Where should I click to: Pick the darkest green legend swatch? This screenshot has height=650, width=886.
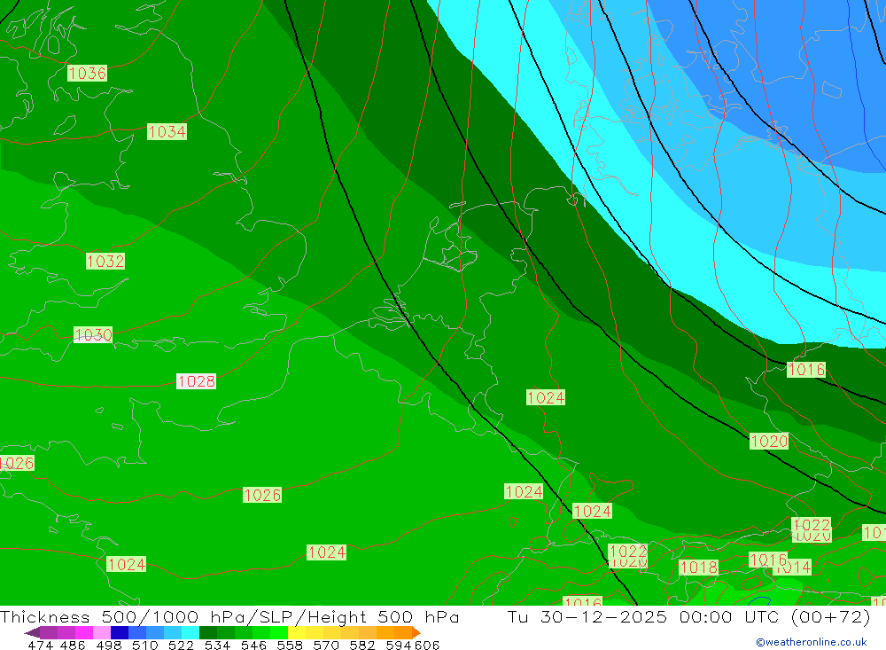click(x=208, y=632)
